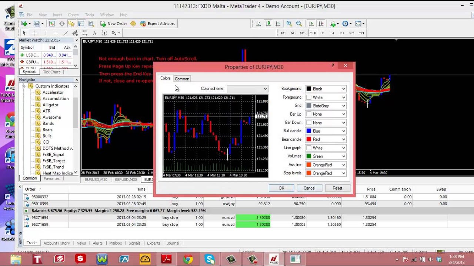Open the Arrows drawing tool dropdown

[115, 33]
